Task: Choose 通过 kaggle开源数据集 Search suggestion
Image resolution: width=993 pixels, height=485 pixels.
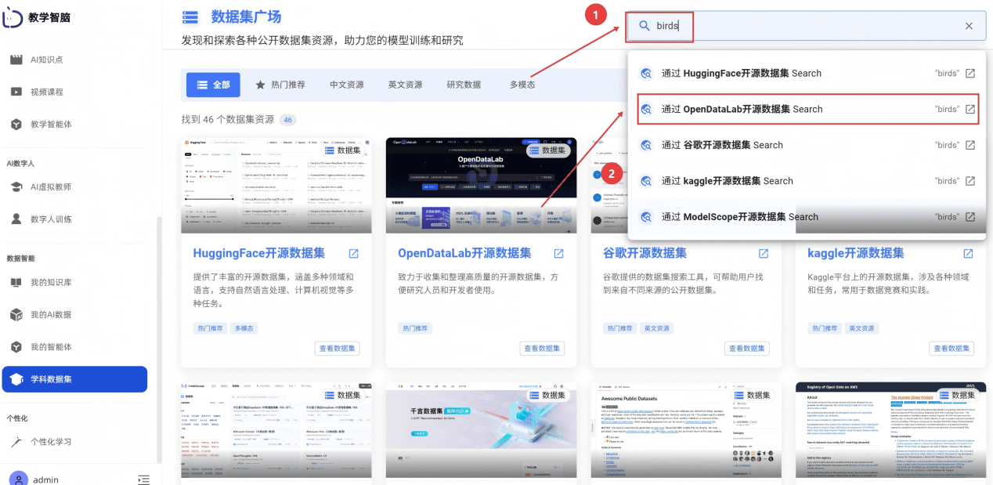Action: click(x=807, y=181)
